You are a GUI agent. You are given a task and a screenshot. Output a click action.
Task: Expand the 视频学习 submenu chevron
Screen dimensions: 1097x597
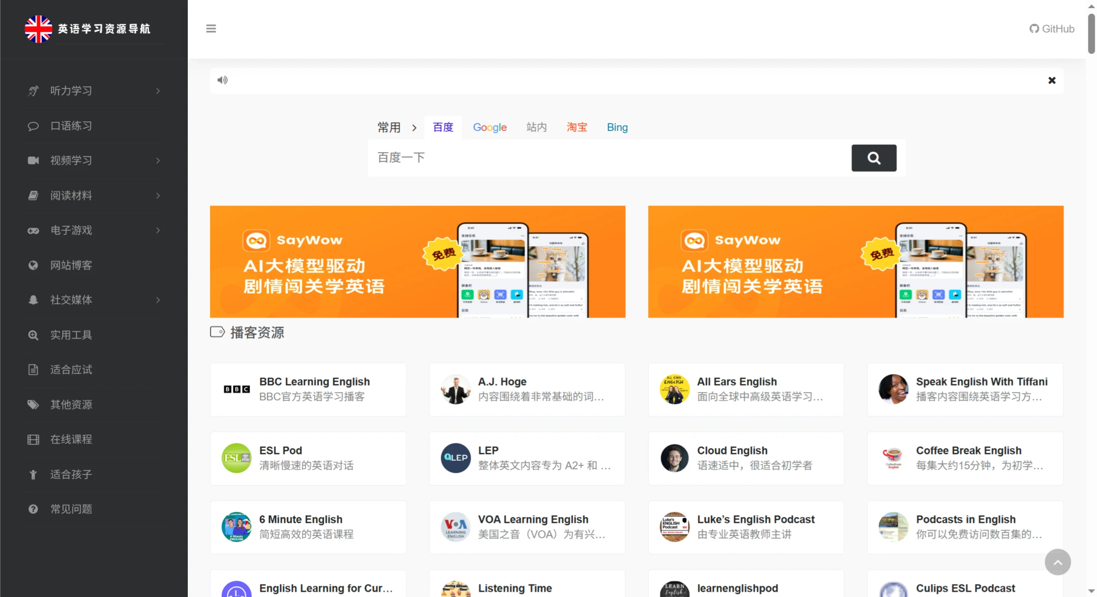(158, 161)
